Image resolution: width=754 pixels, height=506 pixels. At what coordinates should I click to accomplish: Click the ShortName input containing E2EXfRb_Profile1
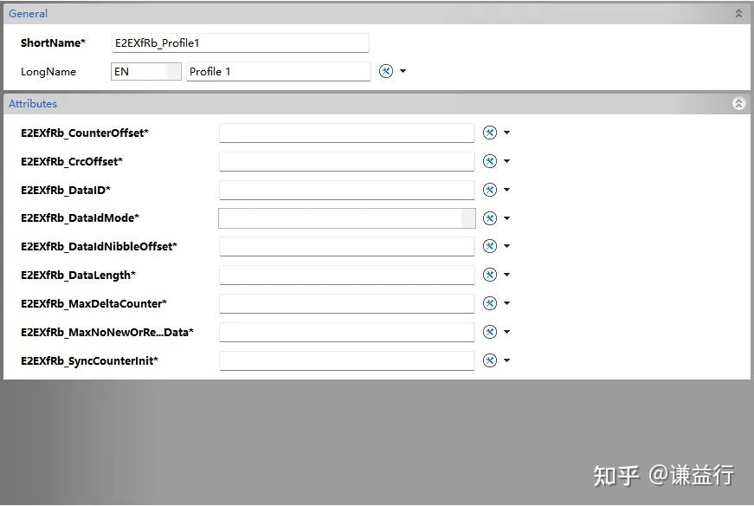pyautogui.click(x=240, y=42)
